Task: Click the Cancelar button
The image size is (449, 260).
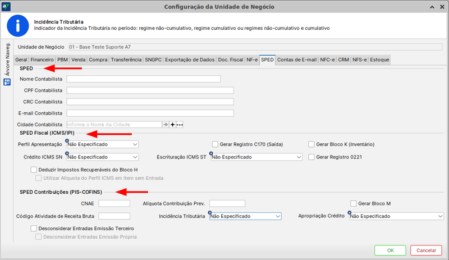Action: pos(426,250)
